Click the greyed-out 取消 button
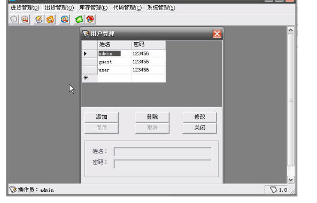Image resolution: width=317 pixels, height=203 pixels. coord(152,128)
